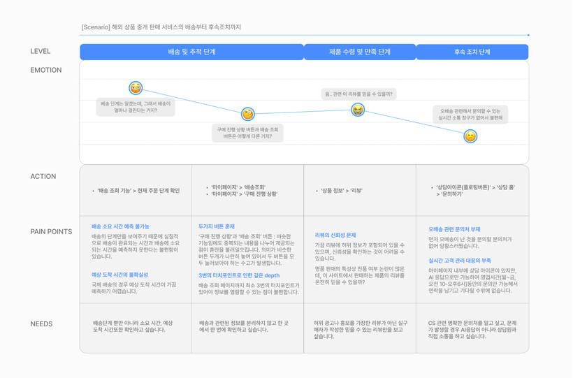Click needs text 'CS 관련 명확한 문의처를 알고 싶고'

472,330
